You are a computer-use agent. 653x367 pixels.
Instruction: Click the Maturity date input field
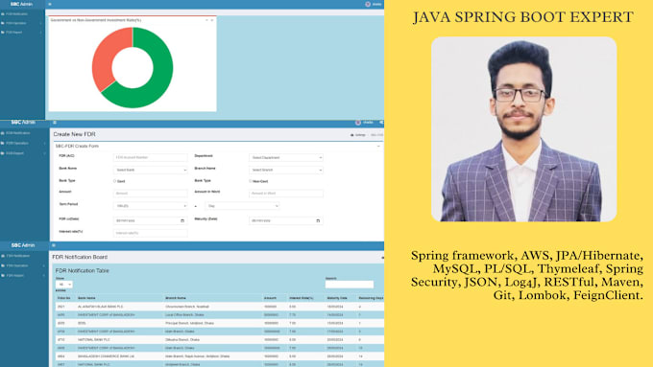[x=286, y=220]
